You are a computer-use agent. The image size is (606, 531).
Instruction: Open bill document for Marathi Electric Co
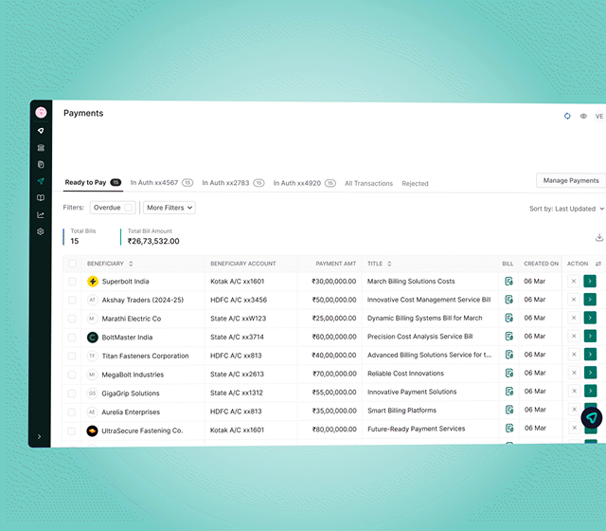[x=509, y=318]
